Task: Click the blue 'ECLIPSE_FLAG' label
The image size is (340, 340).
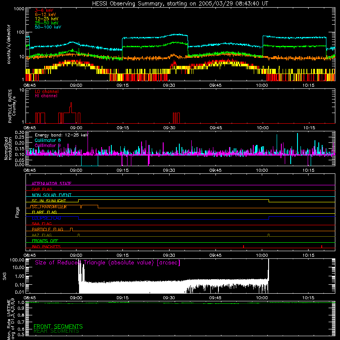Action: (46, 218)
